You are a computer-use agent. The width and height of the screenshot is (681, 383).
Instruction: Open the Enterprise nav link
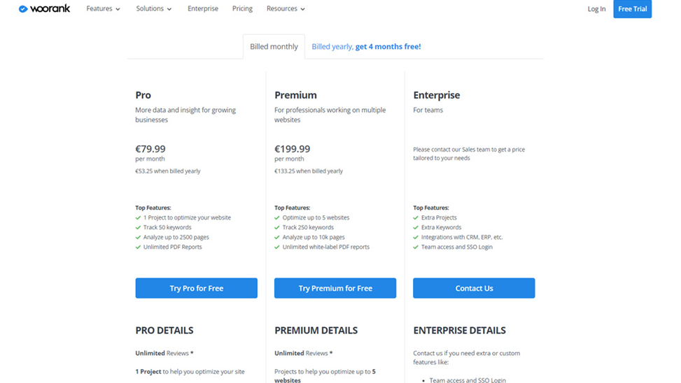coord(203,8)
